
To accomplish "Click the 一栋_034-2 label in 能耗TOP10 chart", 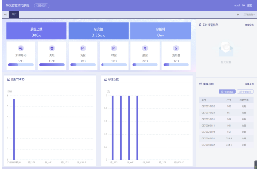I will point(81,162).
